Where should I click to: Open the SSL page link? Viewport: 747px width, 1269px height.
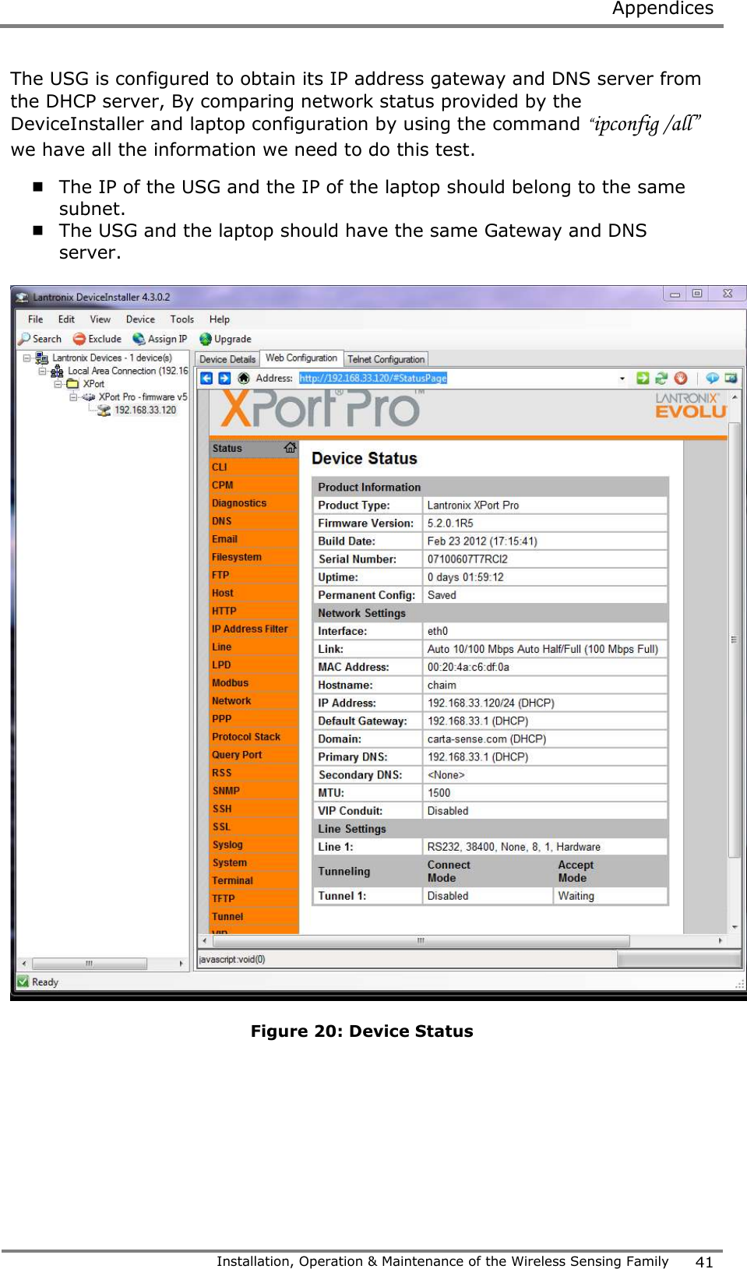222,827
